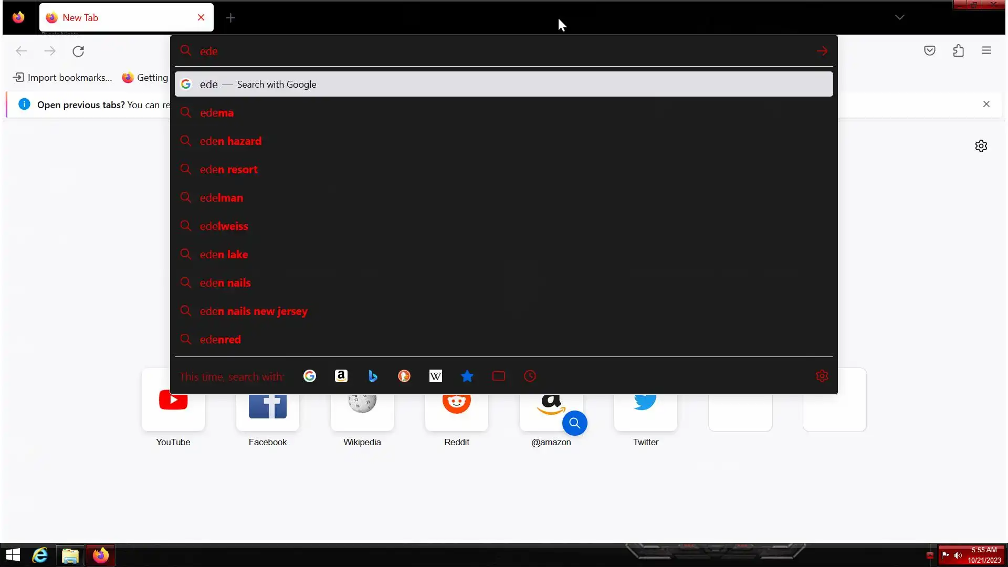The height and width of the screenshot is (567, 1008).
Task: Select the 'eden hazard' suggestion
Action: click(x=231, y=141)
